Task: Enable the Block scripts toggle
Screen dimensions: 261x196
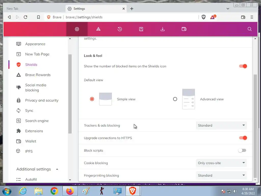Action: [242, 150]
